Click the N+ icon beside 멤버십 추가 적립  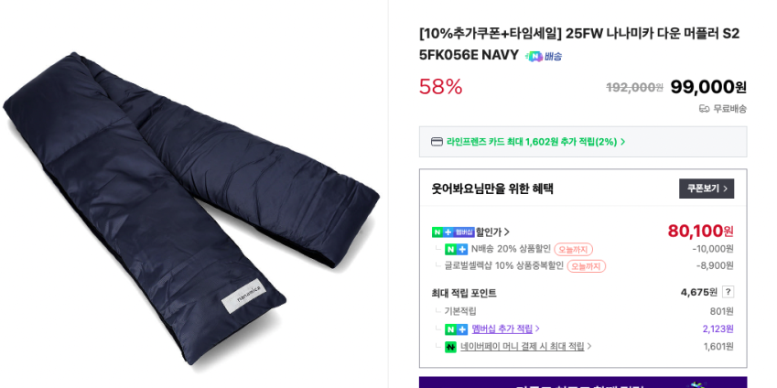pos(456,329)
